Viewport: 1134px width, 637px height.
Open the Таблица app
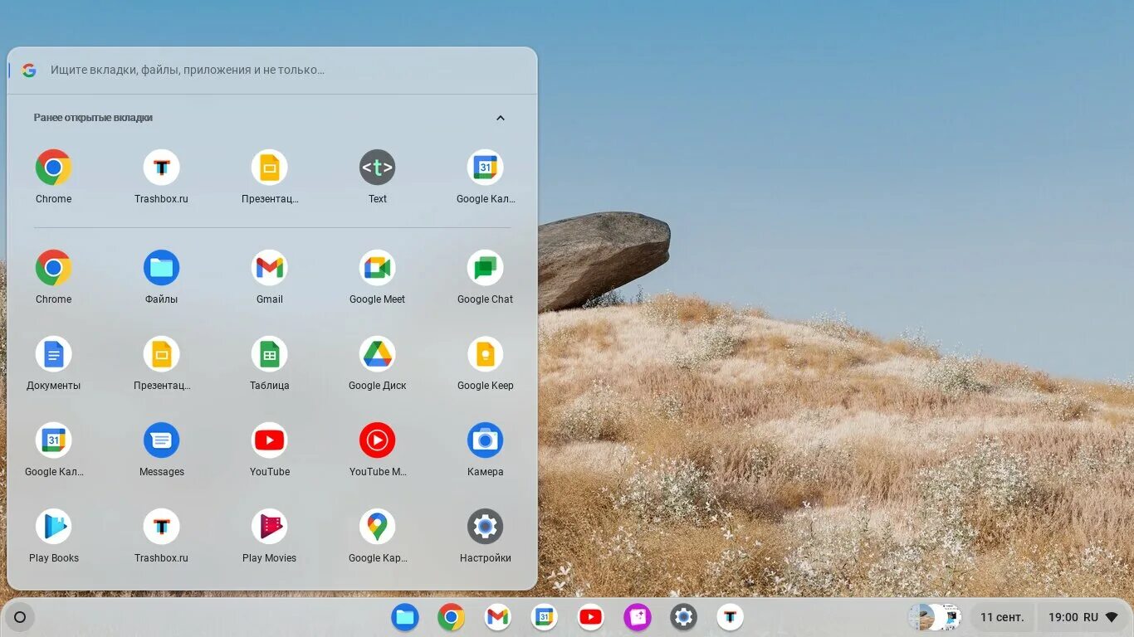click(270, 362)
